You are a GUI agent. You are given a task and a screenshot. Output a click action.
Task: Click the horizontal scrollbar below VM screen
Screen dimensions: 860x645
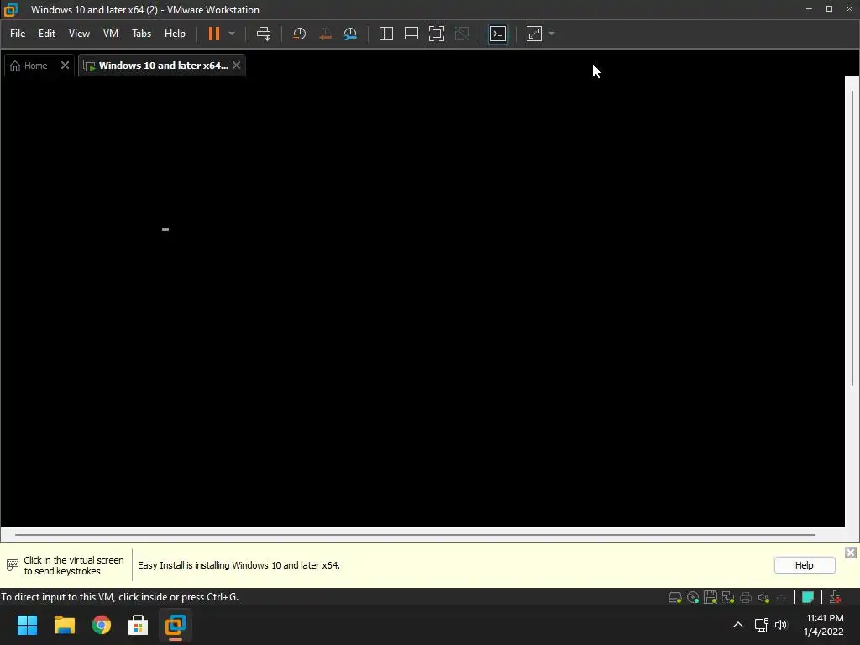pos(415,535)
